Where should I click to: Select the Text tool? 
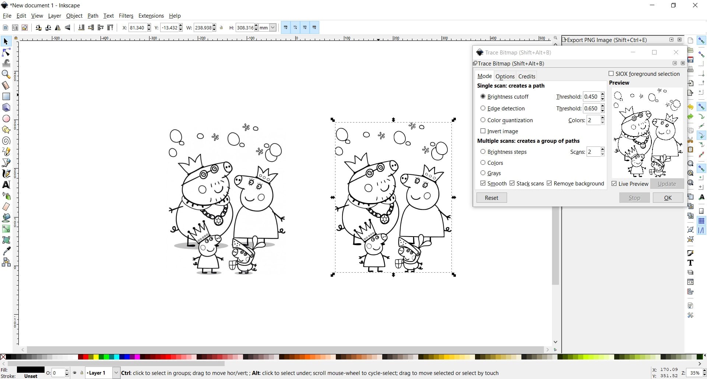[6, 185]
